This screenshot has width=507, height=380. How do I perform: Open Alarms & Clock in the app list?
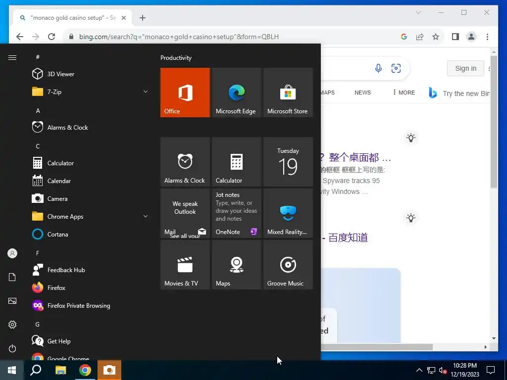[x=91, y=127]
